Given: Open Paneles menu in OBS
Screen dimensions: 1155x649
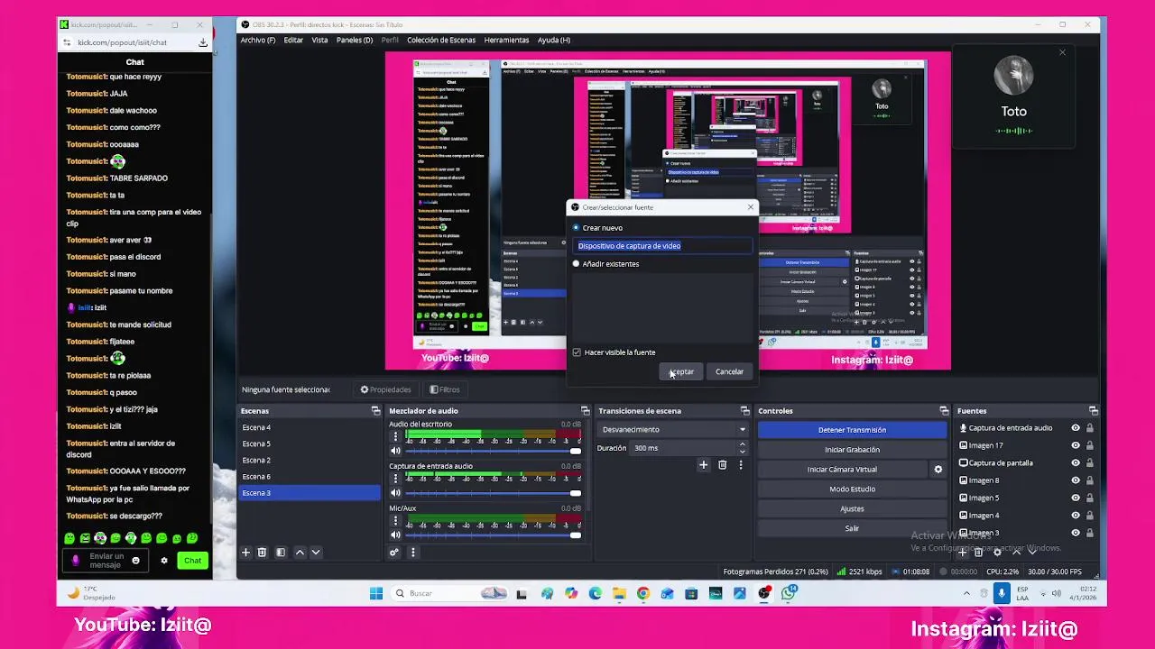Looking at the screenshot, I should [x=355, y=40].
